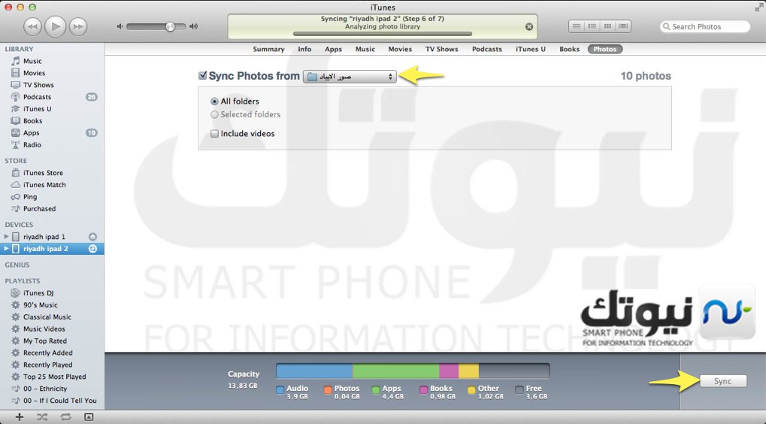This screenshot has width=766, height=424.
Task: Open the TV Shows tab
Action: pyautogui.click(x=441, y=50)
